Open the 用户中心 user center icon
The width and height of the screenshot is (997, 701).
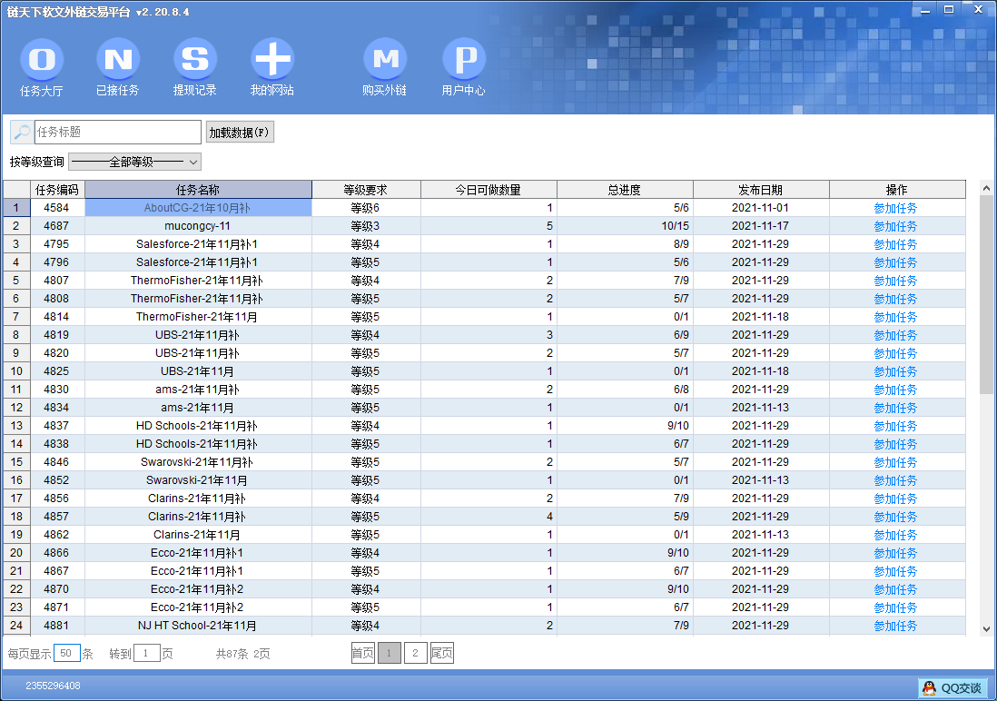tap(463, 67)
